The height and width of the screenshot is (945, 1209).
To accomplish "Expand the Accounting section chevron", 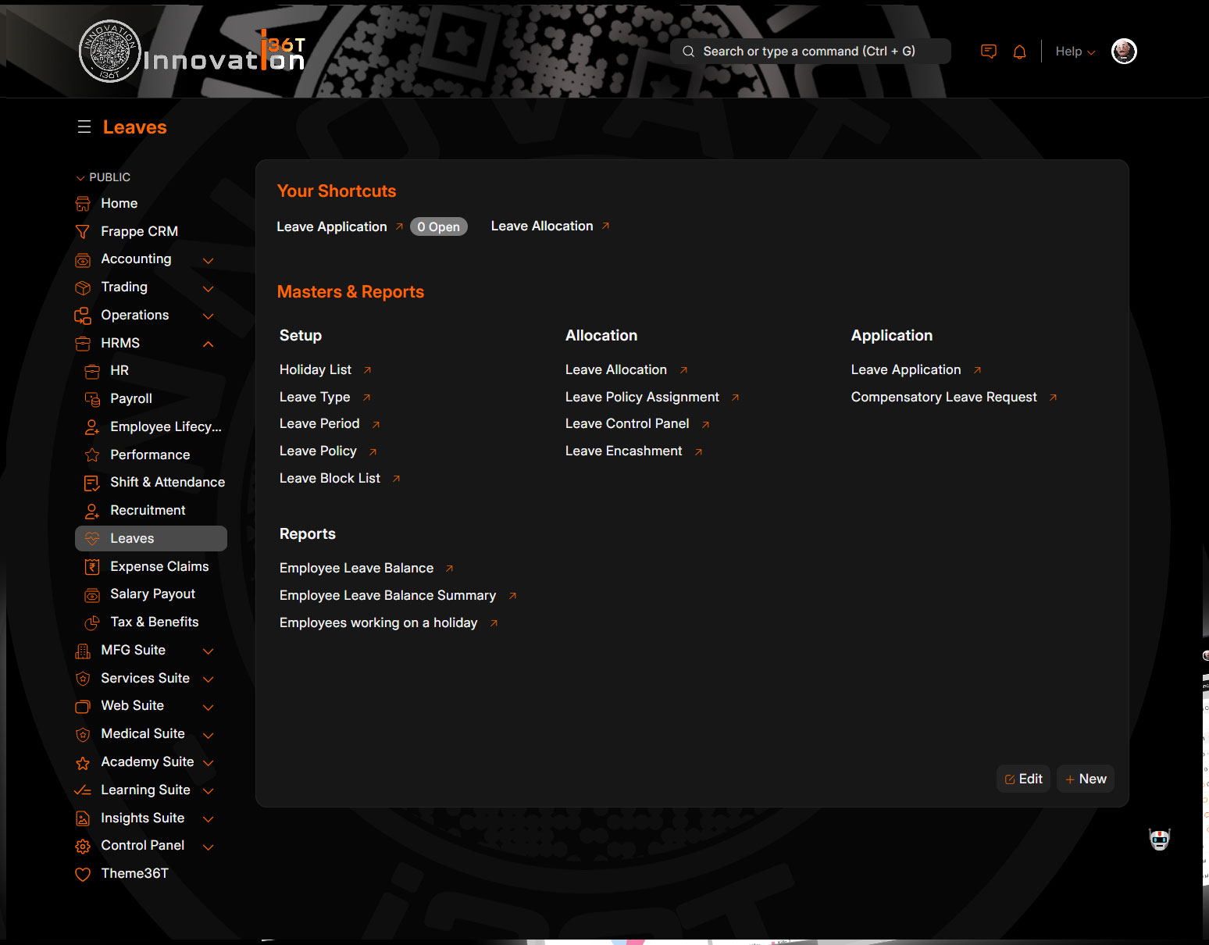I will [209, 260].
